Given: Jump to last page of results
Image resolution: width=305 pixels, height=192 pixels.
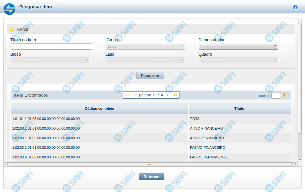Looking at the screenshot, I should (175, 95).
